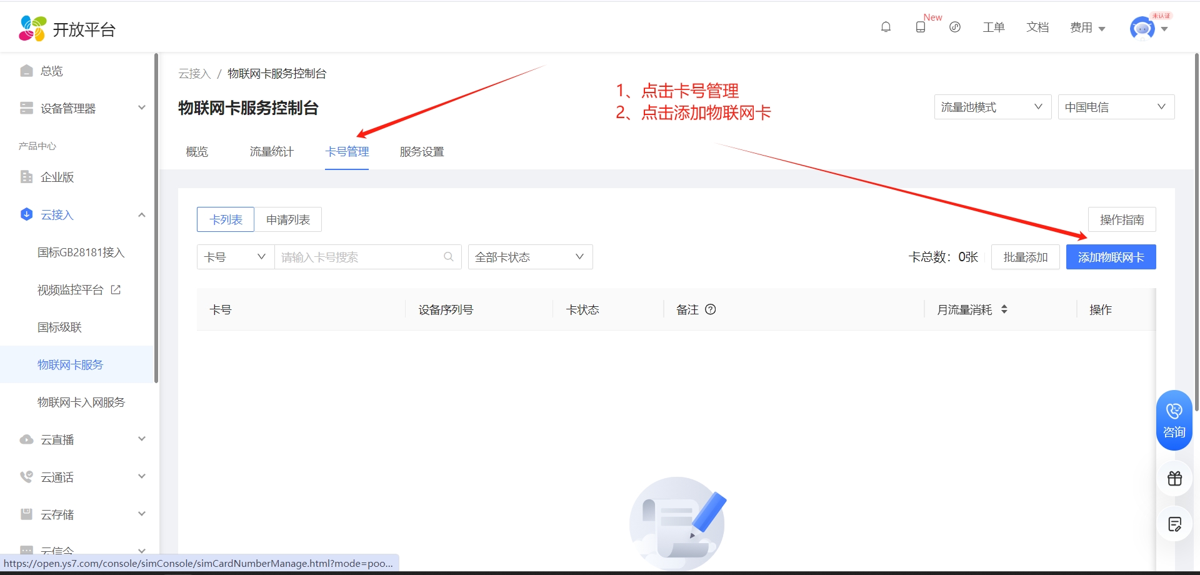This screenshot has width=1200, height=575.
Task: Open the 服务设置 tab
Action: (422, 152)
